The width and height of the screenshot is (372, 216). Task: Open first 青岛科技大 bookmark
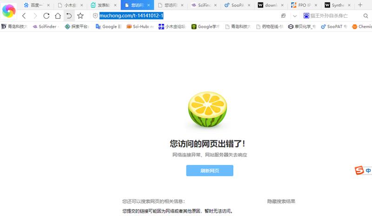(14, 27)
